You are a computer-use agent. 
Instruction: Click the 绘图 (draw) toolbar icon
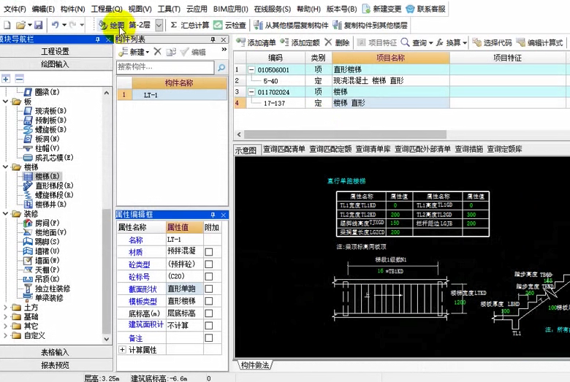pos(111,25)
